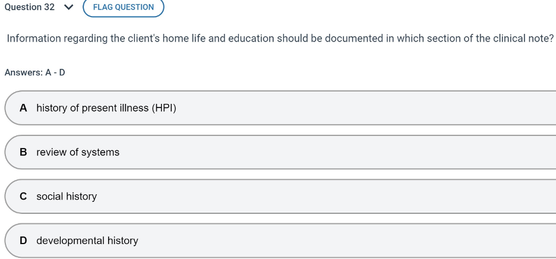
Task: Pick 'social history' as the answer
Action: (x=67, y=196)
